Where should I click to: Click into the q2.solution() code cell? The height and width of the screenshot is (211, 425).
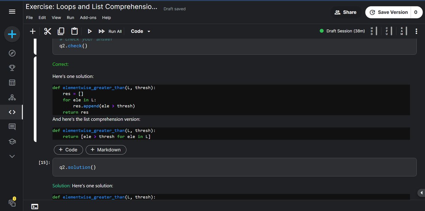(x=234, y=167)
